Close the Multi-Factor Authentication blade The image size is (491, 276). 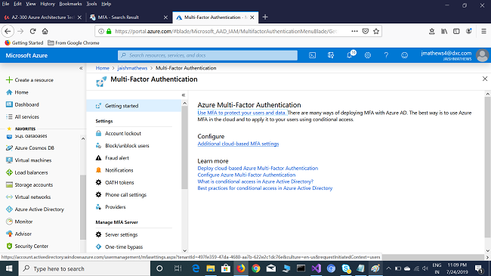click(x=485, y=79)
